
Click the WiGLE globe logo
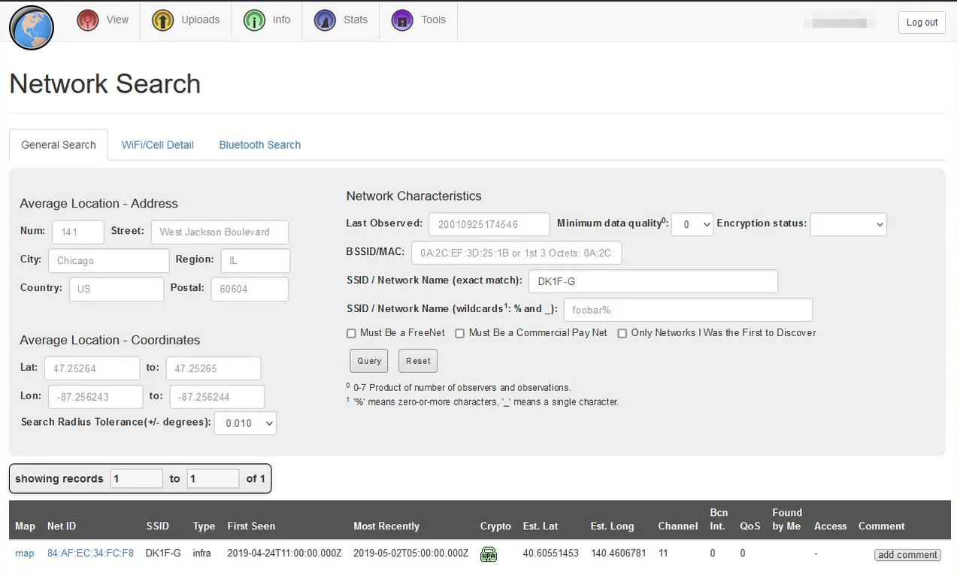pos(32,28)
